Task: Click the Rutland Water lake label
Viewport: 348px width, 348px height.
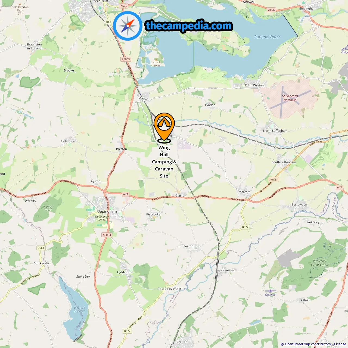Action: click(267, 37)
